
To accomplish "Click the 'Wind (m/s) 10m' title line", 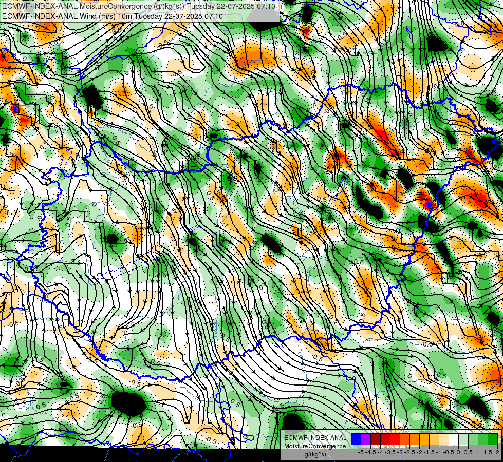I will click(113, 16).
